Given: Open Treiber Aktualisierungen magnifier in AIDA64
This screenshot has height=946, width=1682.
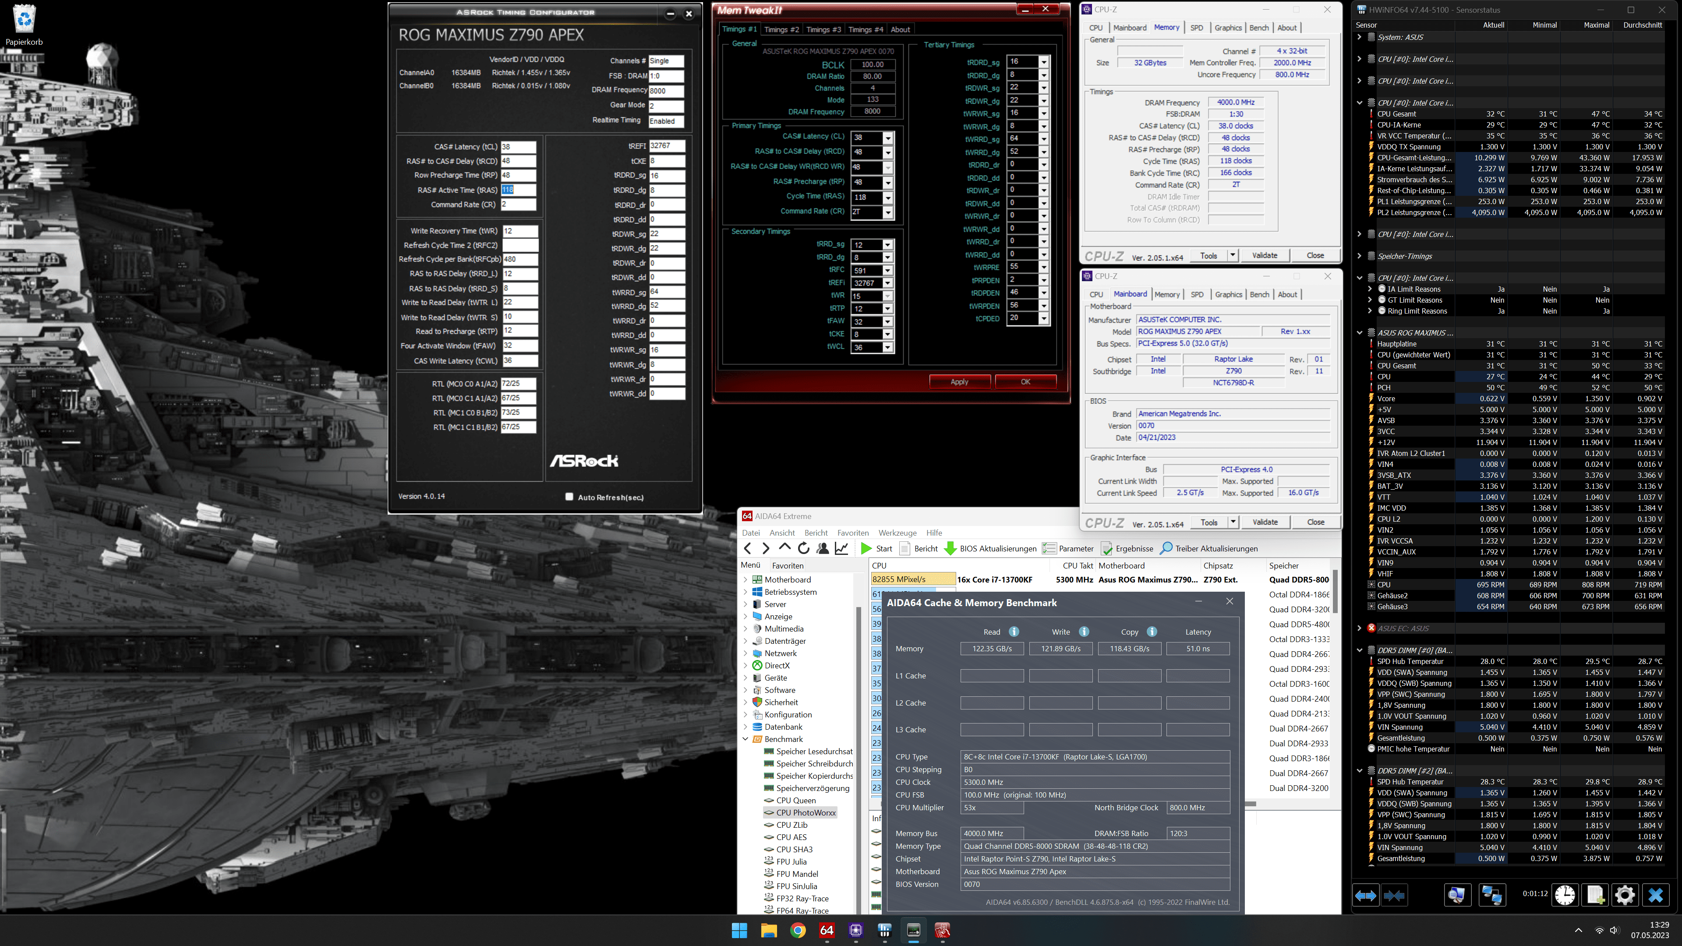Looking at the screenshot, I should (1166, 548).
